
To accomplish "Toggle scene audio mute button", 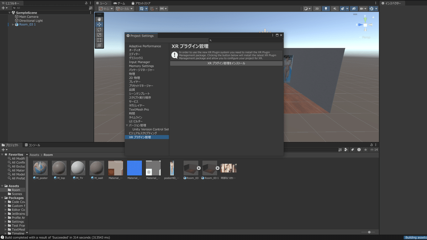I will click(x=335, y=9).
